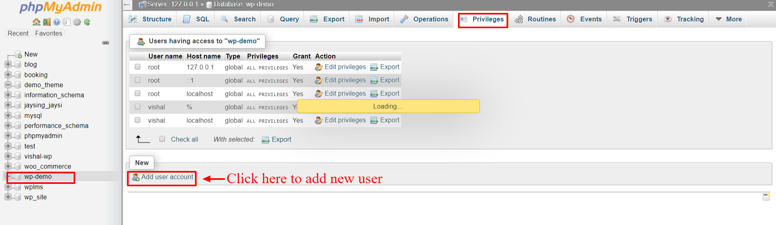
Task: Switch to the SQL tab
Action: pos(196,19)
